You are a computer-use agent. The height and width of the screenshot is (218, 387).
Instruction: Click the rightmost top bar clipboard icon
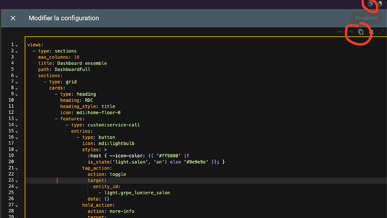click(380, 4)
